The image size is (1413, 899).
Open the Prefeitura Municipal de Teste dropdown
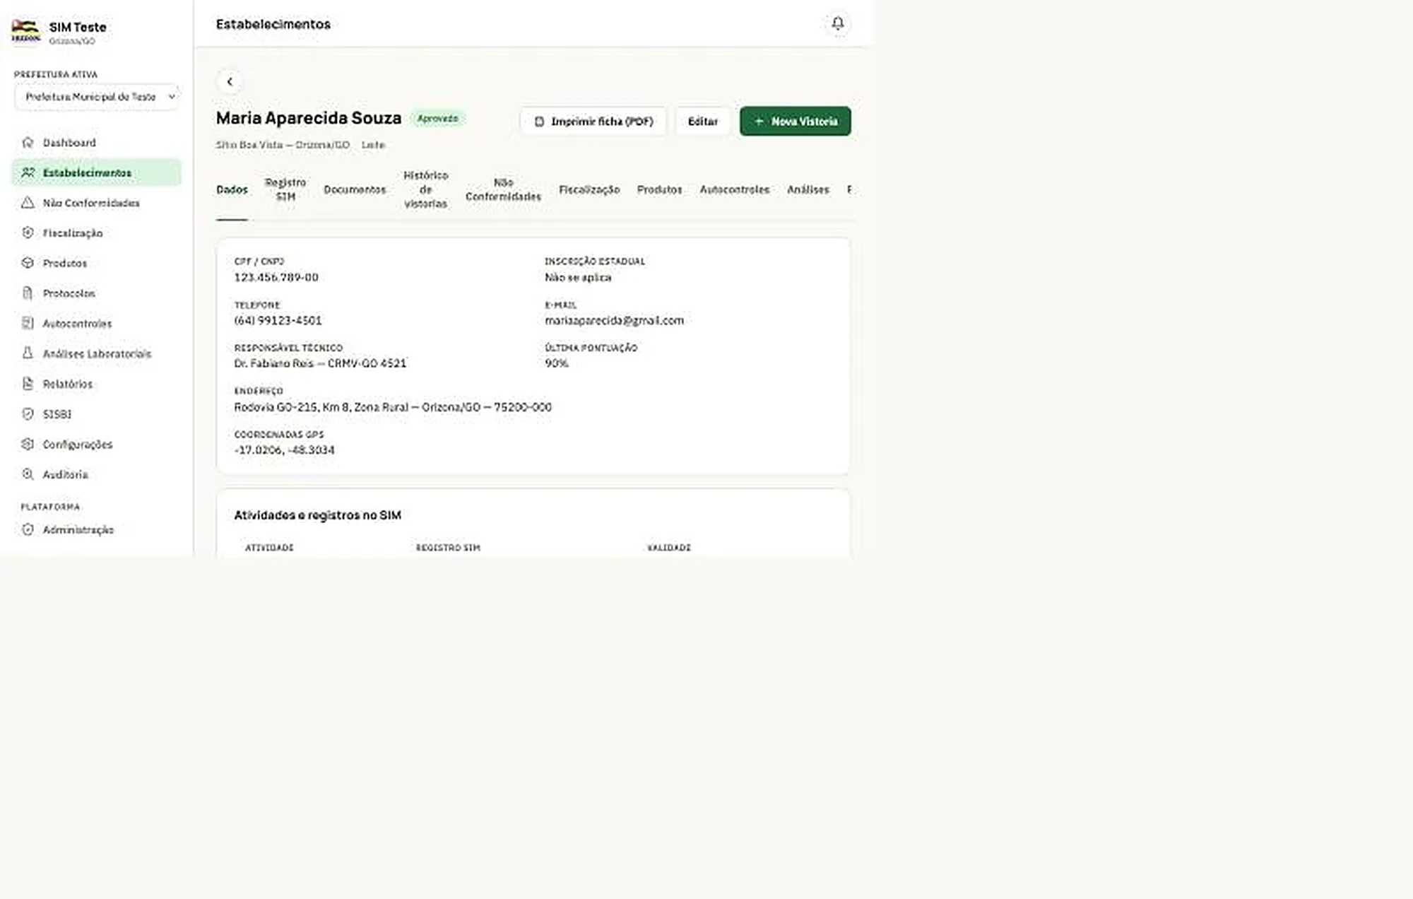point(97,97)
